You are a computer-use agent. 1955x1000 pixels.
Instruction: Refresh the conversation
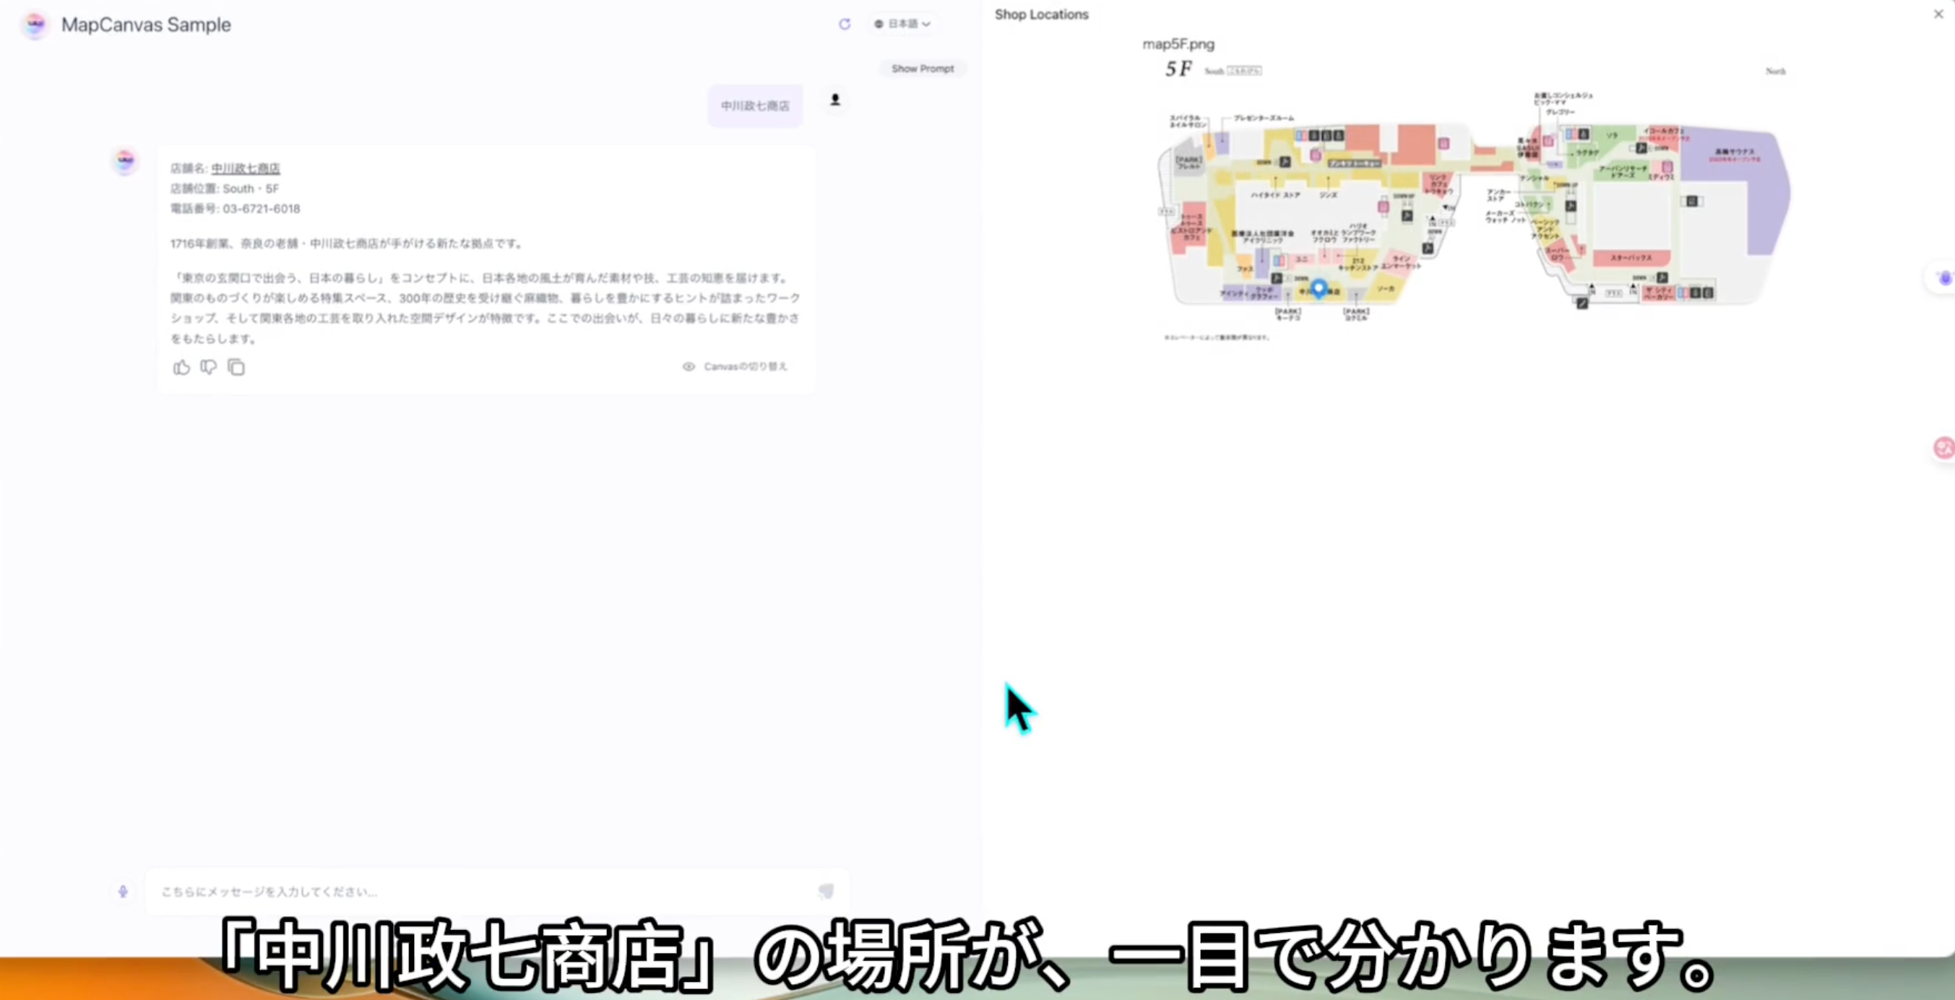click(x=844, y=24)
